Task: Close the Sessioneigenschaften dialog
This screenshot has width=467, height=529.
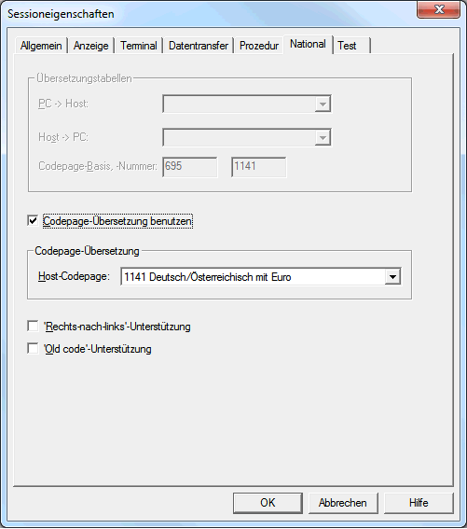Action: 439,9
